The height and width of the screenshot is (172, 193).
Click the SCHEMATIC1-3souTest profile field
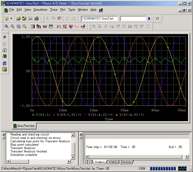click(x=100, y=19)
